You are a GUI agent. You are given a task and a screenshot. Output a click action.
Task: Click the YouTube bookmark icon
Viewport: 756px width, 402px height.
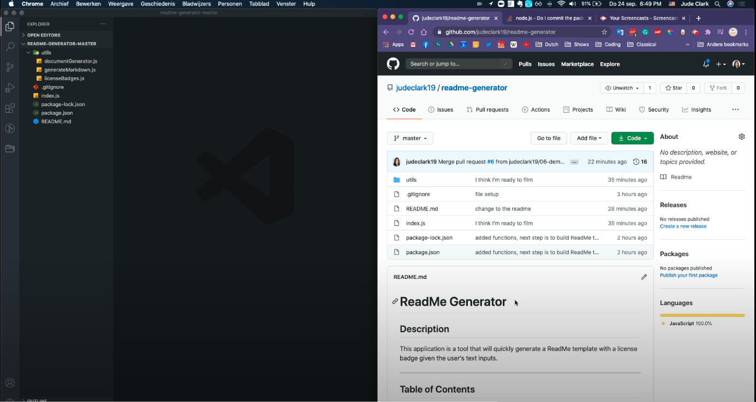click(x=526, y=45)
